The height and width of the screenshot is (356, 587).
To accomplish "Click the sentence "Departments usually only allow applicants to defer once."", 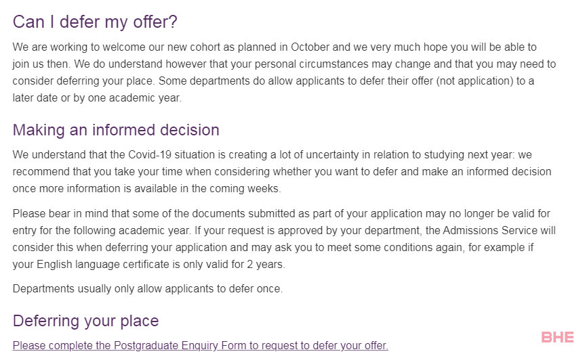I will 147,288.
